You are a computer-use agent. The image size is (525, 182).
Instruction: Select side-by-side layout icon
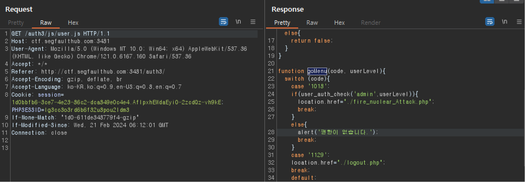pos(487,1)
